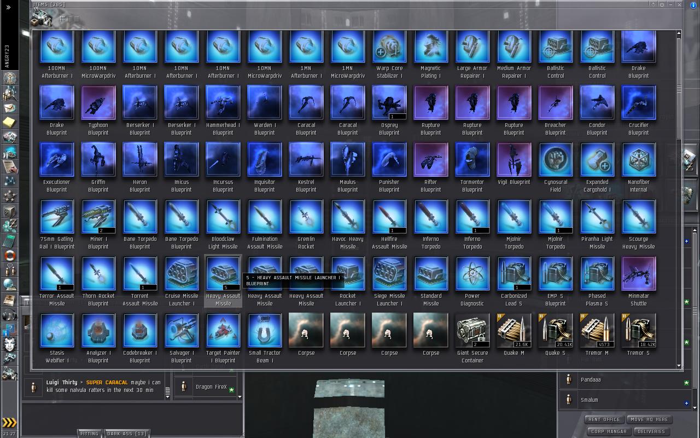Open mail from the sidebar envelope icon
The width and height of the screenshot is (700, 438).
click(x=10, y=108)
